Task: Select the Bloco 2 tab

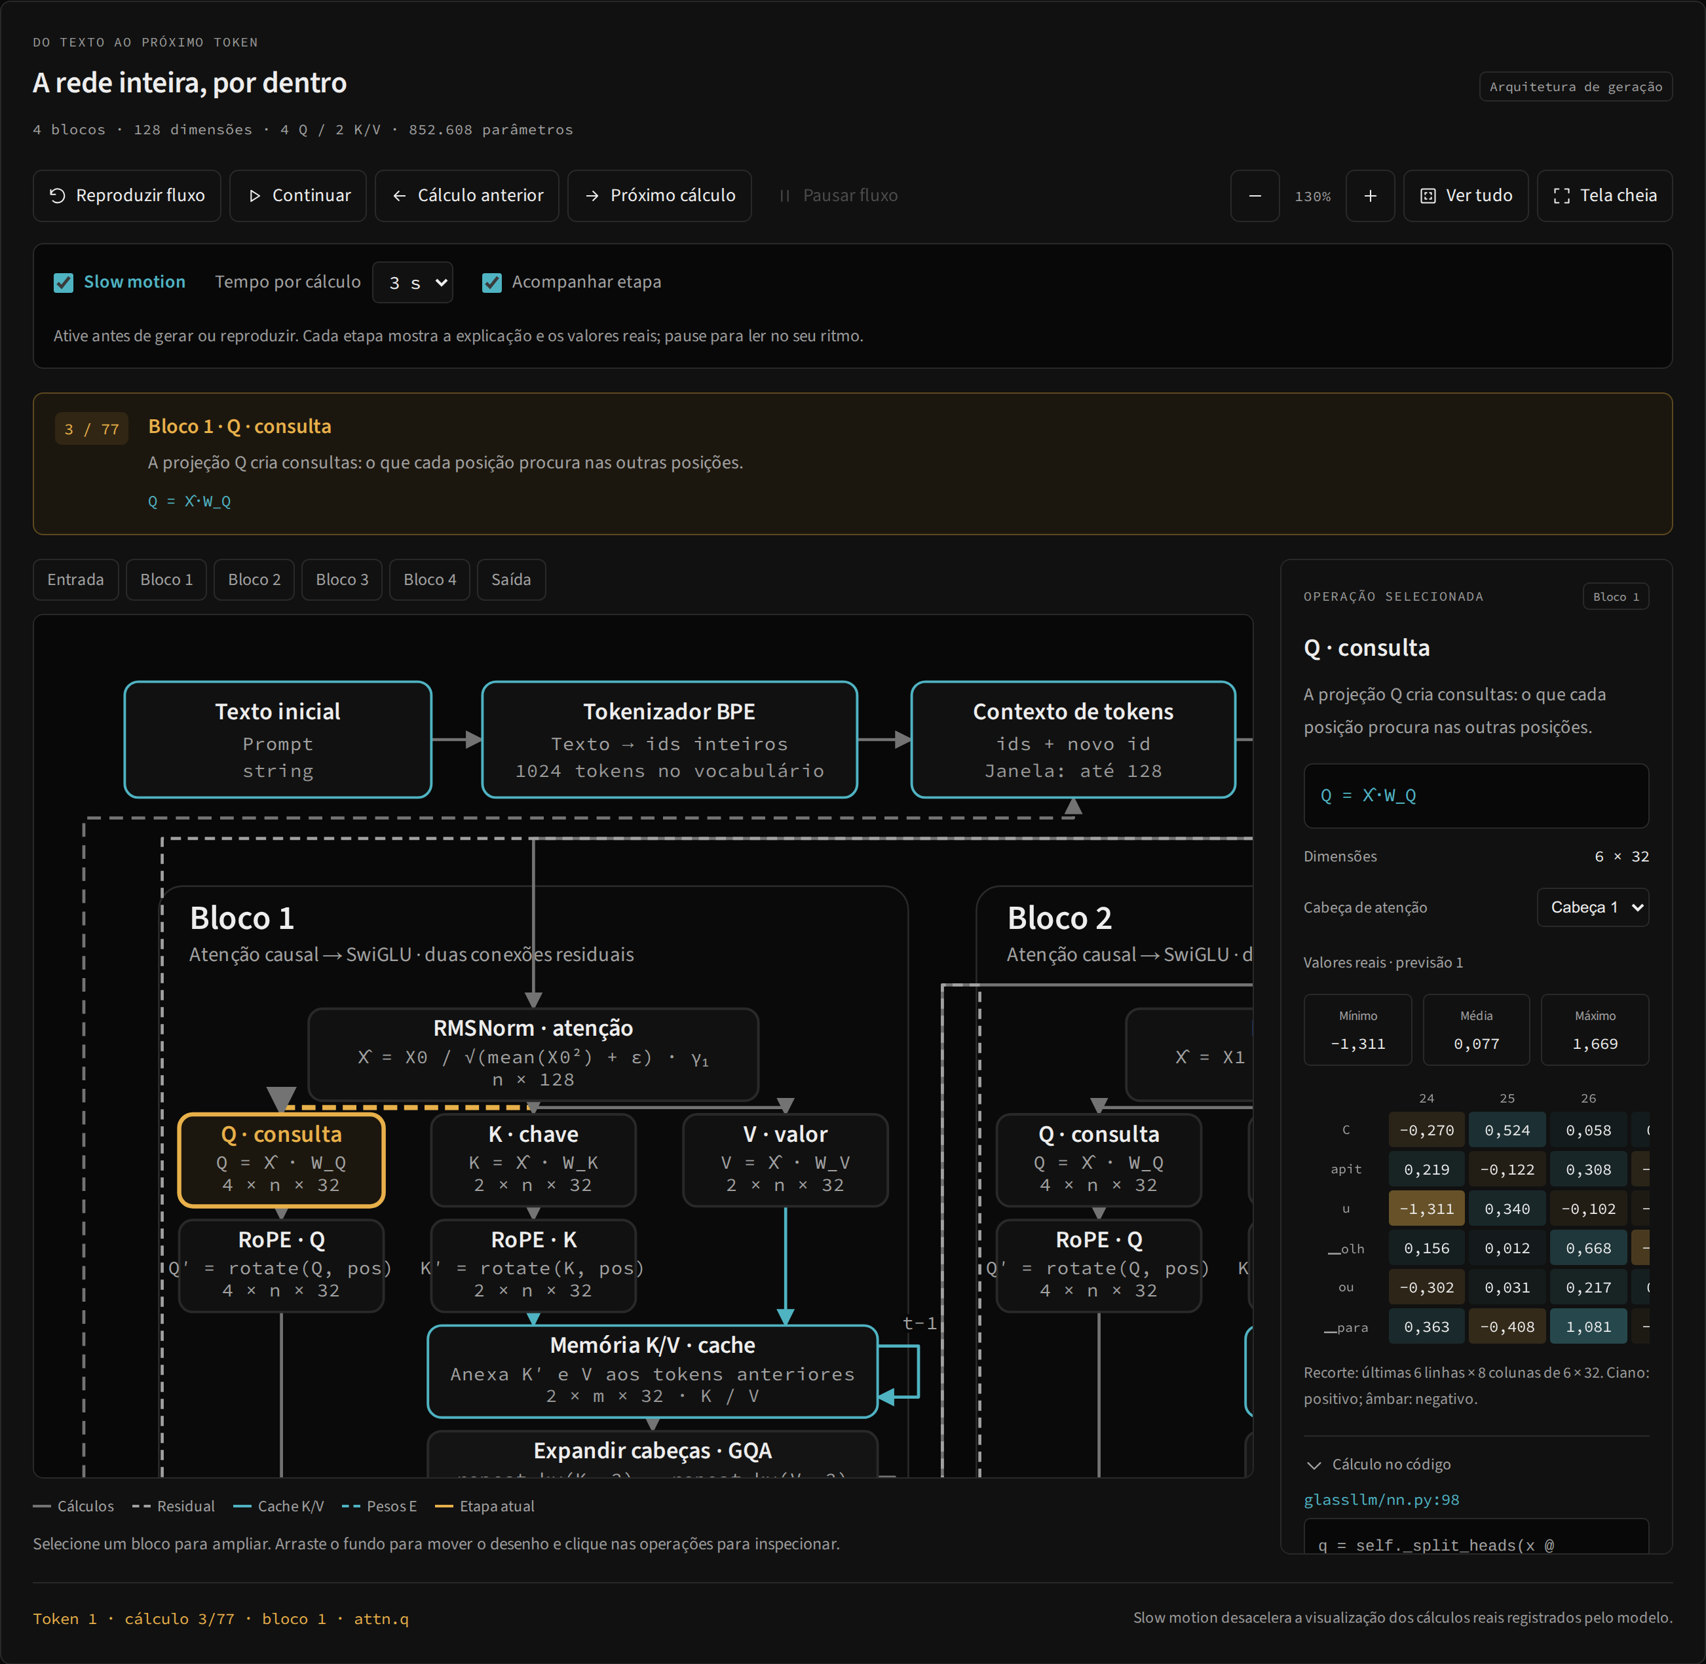Action: coord(254,579)
